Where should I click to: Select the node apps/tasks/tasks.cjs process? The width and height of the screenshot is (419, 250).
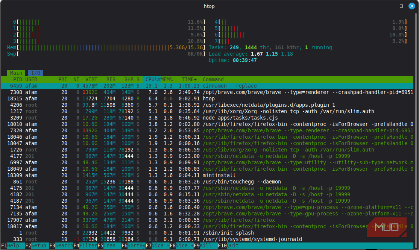[207, 118]
